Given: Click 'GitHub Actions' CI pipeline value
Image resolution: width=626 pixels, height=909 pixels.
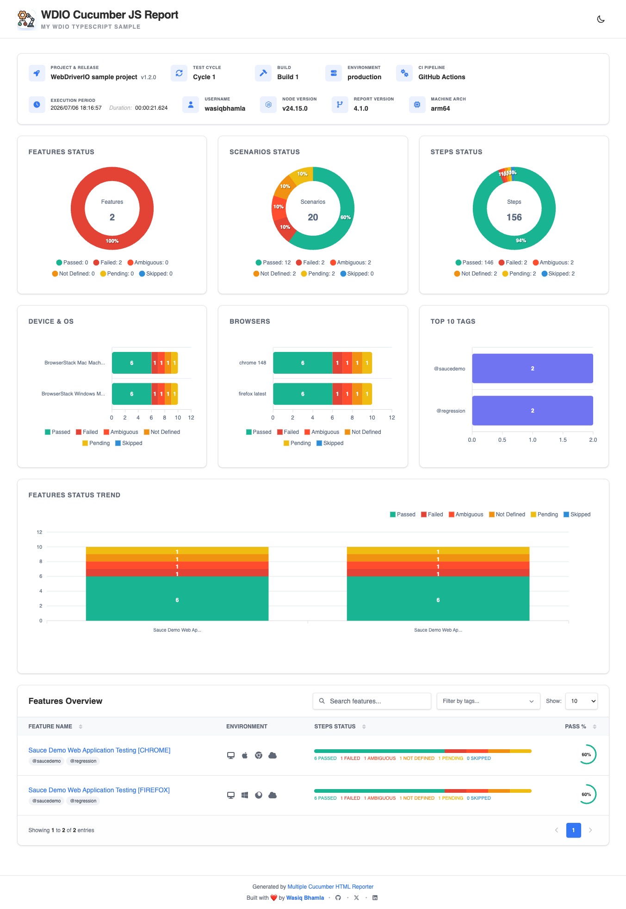Looking at the screenshot, I should tap(442, 77).
